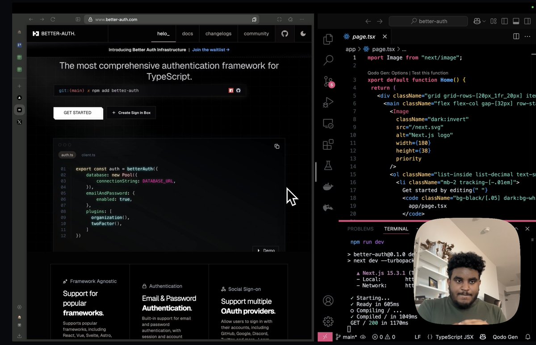Viewport: 536px width, 345px height.
Task: Open editor More Actions ellipsis menu
Action: click(528, 36)
